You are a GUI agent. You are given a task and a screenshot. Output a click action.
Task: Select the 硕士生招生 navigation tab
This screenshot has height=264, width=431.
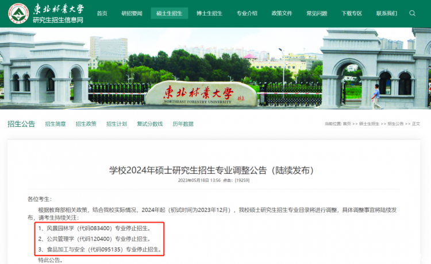[170, 13]
